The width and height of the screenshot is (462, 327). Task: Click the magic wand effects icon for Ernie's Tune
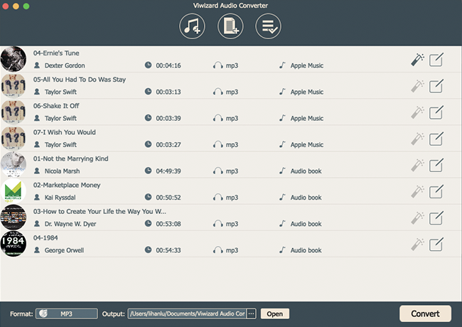point(417,60)
